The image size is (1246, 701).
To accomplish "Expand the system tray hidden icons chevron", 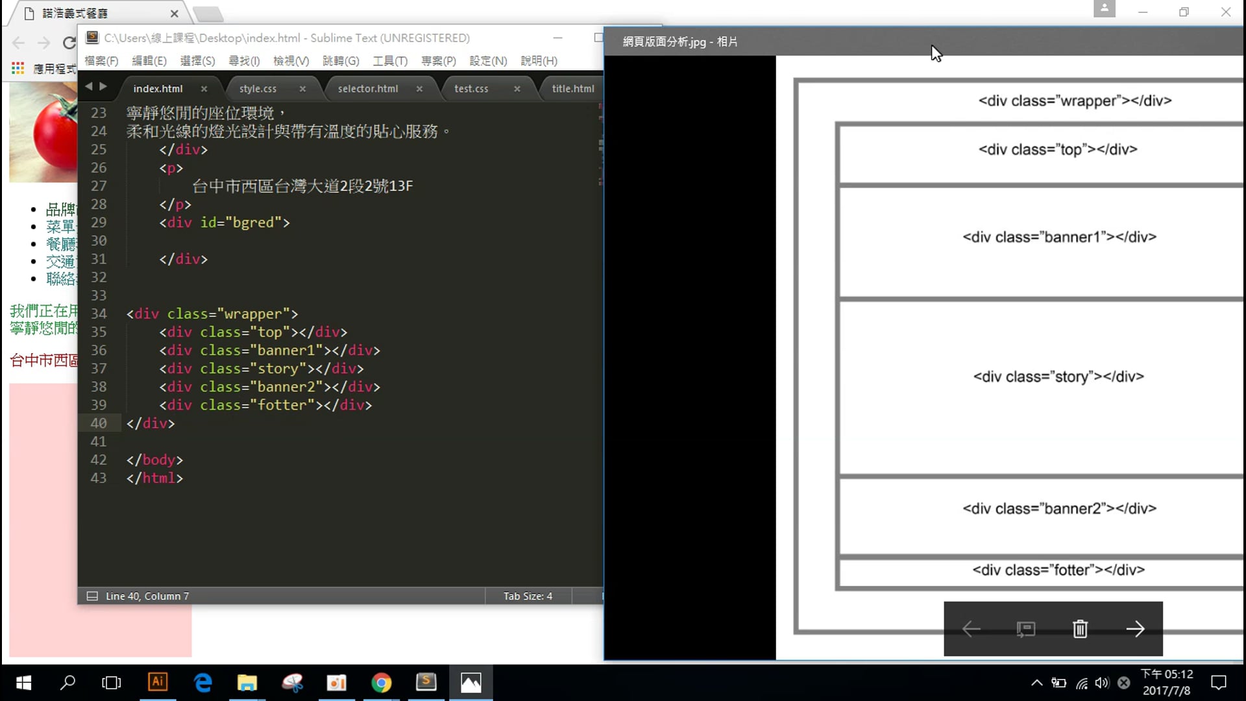I will tap(1036, 682).
